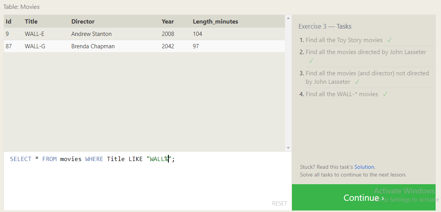
Task: Click the WALL-E title cell
Action: (34, 34)
